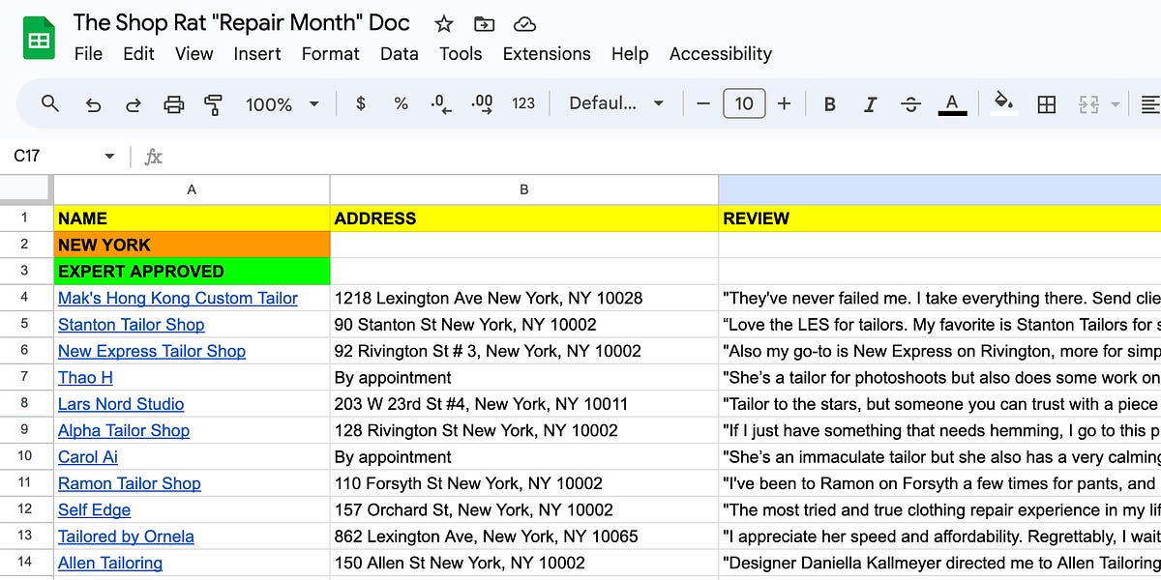
Task: Print the spreadsheet
Action: coord(174,103)
